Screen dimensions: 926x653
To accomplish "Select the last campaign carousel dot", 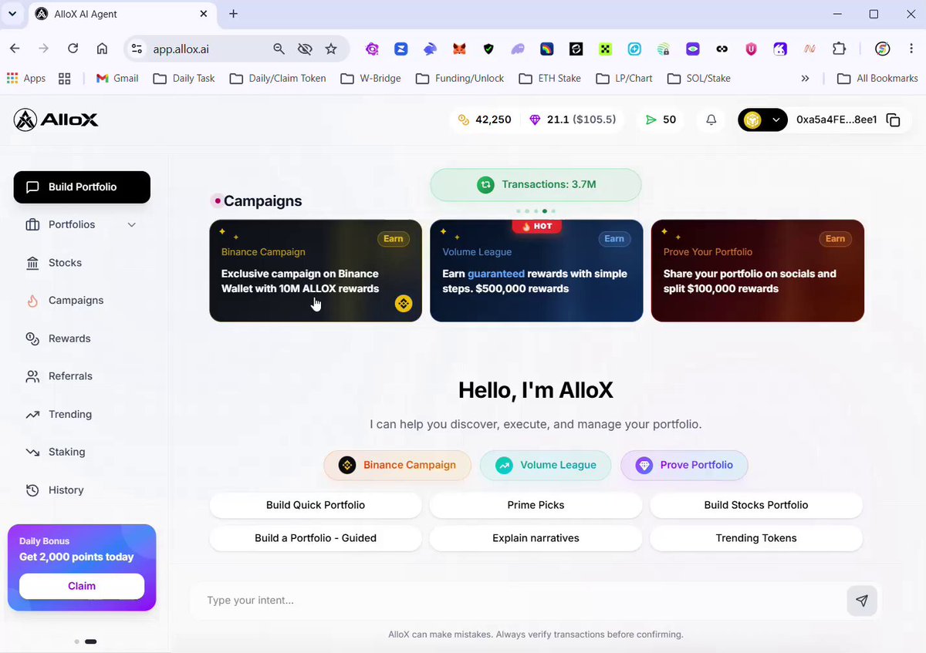I will tap(553, 210).
